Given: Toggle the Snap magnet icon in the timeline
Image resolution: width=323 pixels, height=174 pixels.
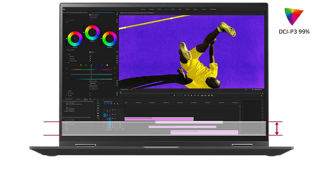Looking at the screenshot, I should tap(108, 104).
